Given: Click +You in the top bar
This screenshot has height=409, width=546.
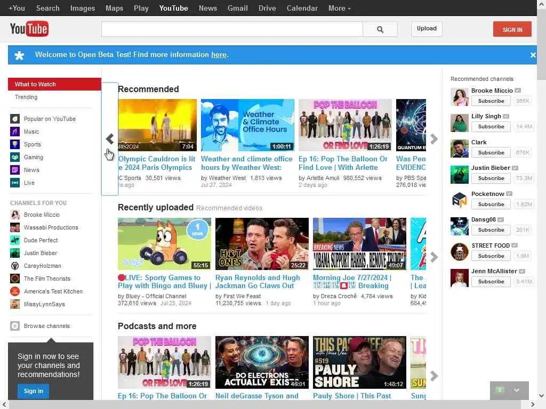Looking at the screenshot, I should [x=17, y=8].
